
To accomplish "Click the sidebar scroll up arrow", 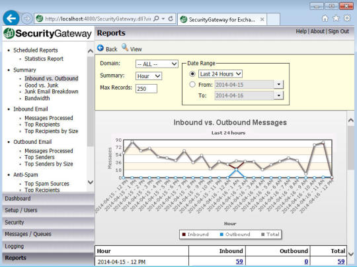I will 91,51.
